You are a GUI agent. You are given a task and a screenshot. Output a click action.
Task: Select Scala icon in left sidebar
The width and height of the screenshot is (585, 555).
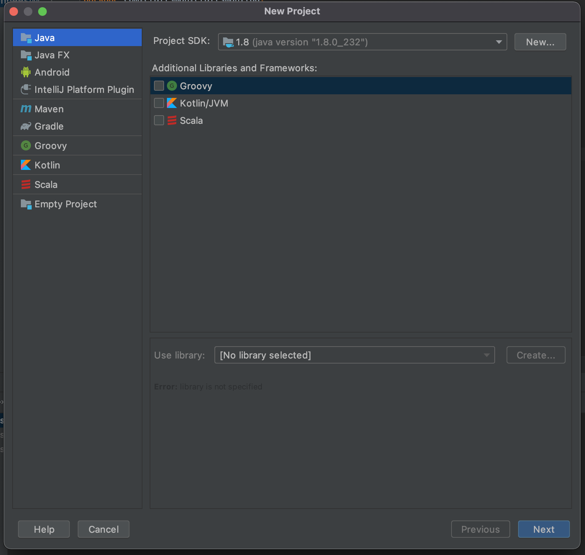26,184
